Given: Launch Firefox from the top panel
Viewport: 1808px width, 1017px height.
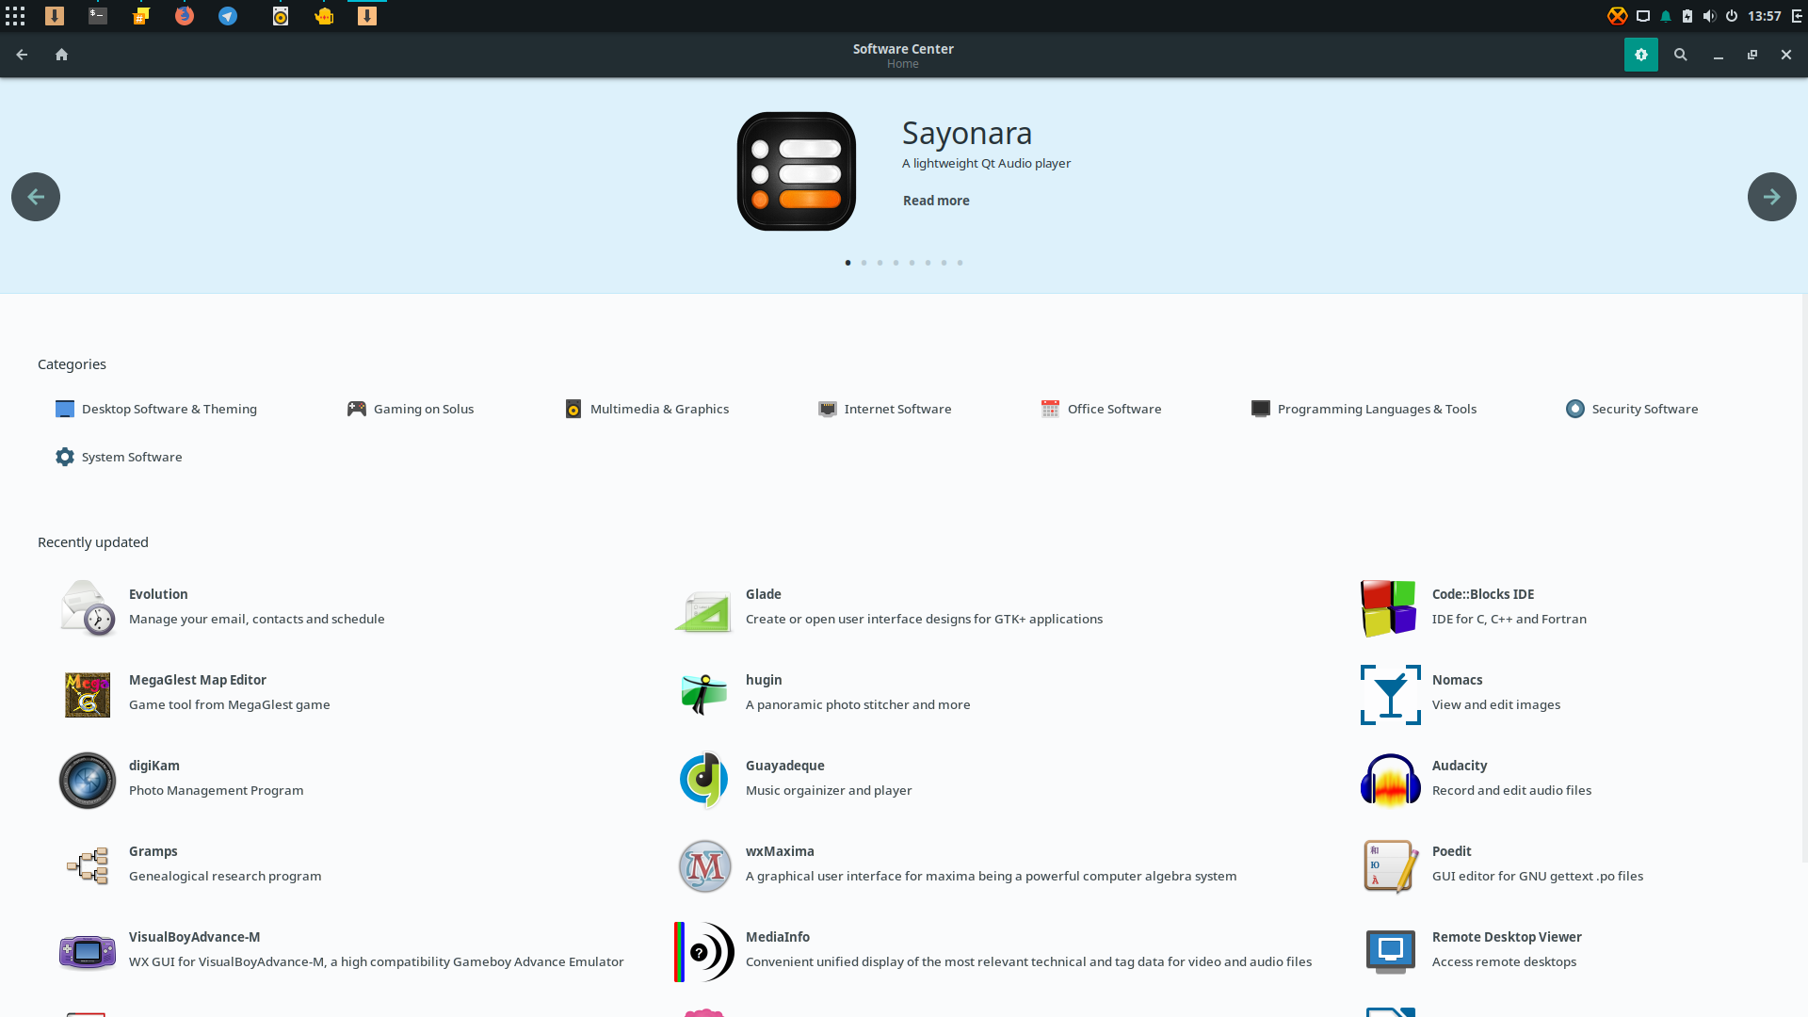Looking at the screenshot, I should (185, 16).
